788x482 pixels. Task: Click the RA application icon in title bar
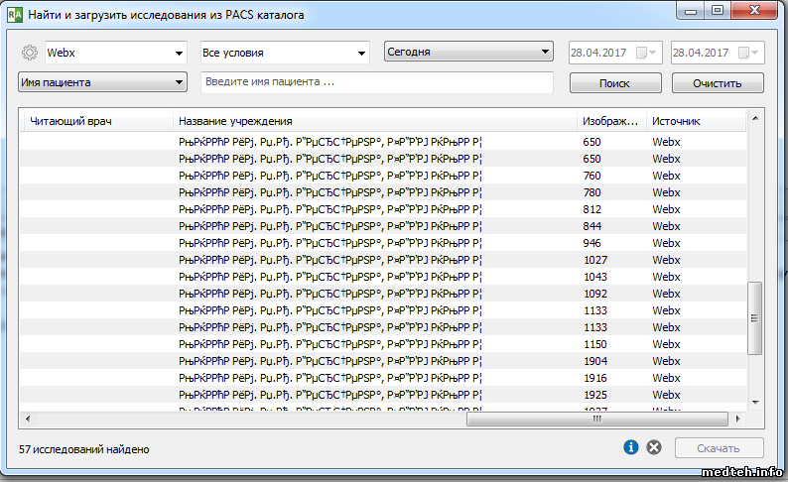coord(15,16)
